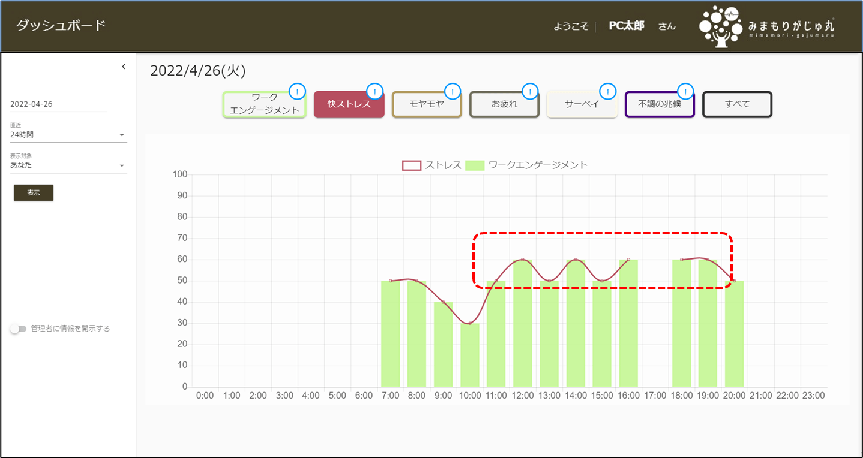
Task: Click the stress data point at 10:00
Action: point(470,323)
